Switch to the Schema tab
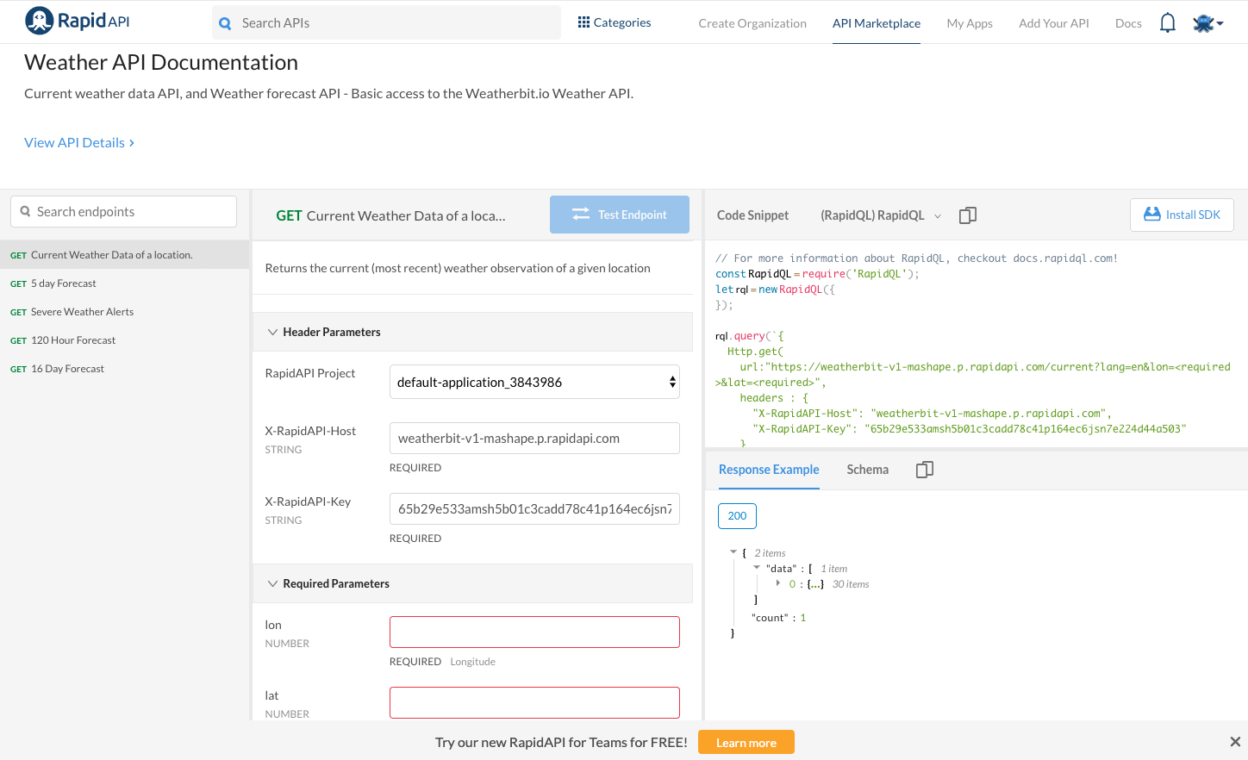1248x760 pixels. 867,469
